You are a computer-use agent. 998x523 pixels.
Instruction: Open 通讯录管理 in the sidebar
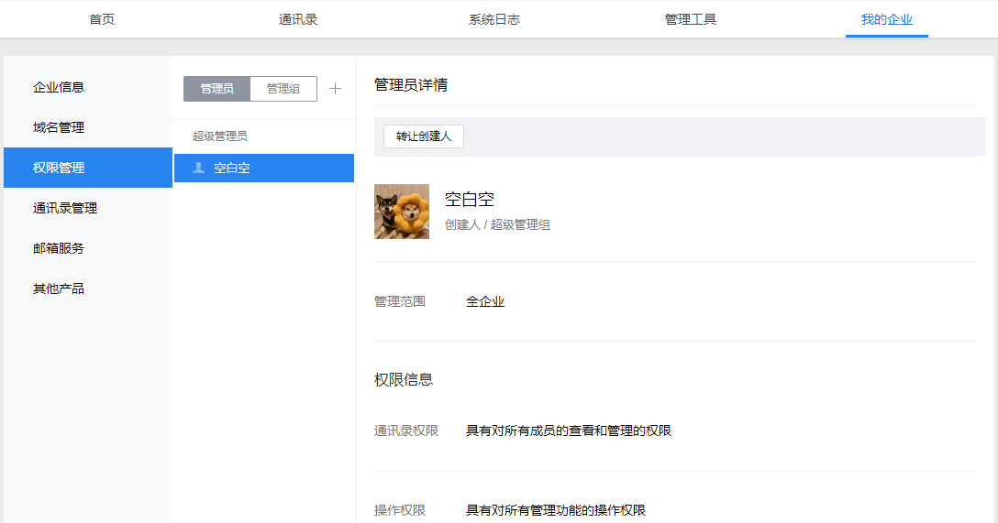click(65, 208)
